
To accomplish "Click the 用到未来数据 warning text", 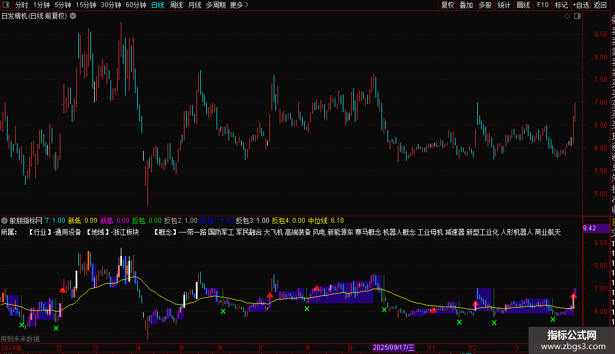I will point(20,339).
